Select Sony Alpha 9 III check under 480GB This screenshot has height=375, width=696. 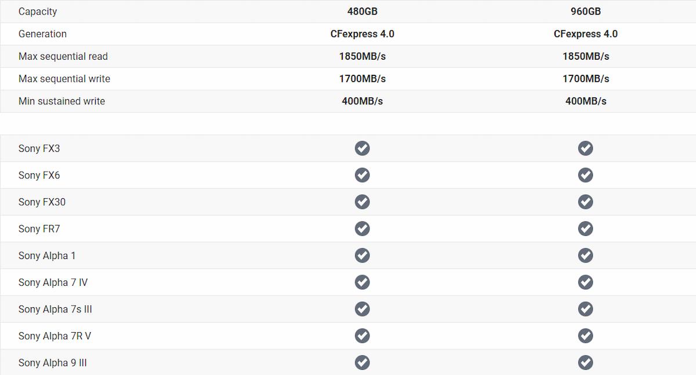tap(362, 363)
